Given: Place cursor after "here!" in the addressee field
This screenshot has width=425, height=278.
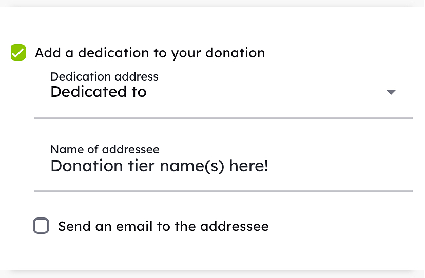Looking at the screenshot, I should [x=269, y=166].
